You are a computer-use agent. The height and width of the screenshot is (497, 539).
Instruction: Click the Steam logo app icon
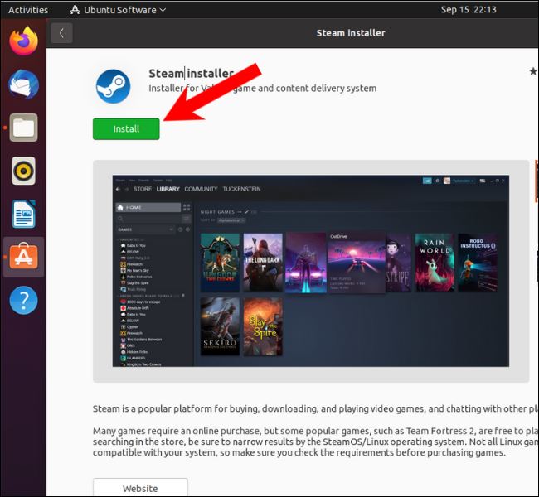pos(113,85)
